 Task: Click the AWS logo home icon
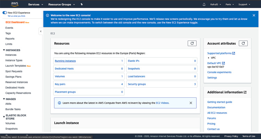tap(14, 4)
